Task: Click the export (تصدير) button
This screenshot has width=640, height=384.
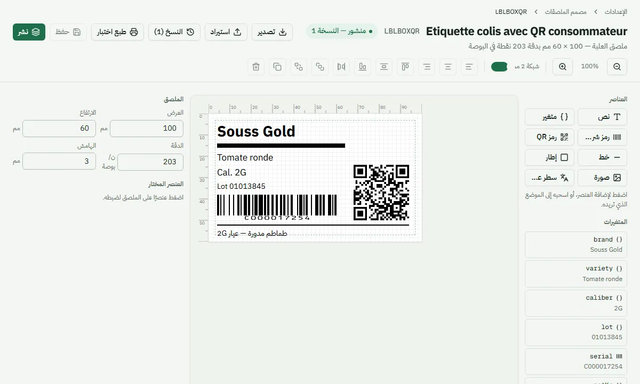Action: tap(272, 32)
